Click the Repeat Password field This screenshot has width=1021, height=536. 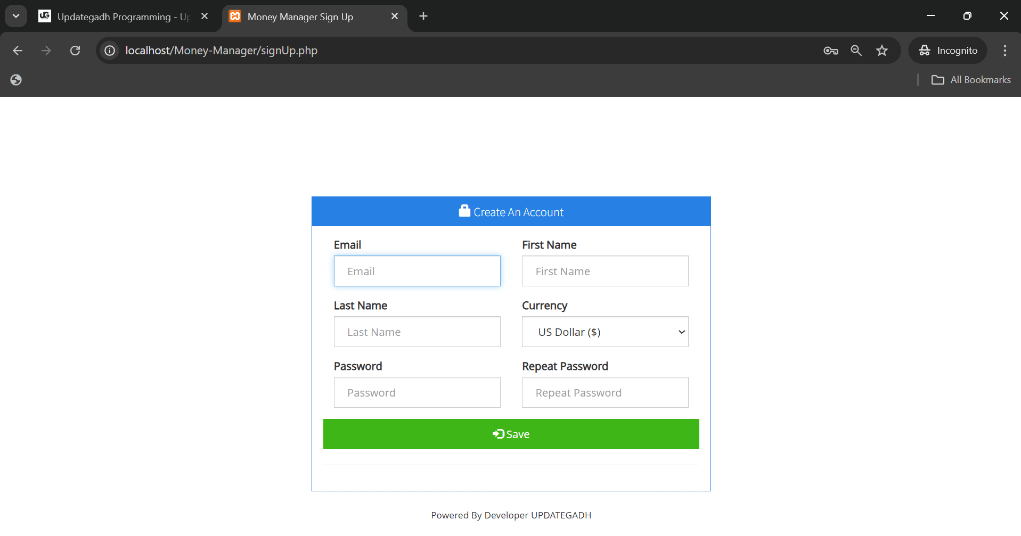605,392
